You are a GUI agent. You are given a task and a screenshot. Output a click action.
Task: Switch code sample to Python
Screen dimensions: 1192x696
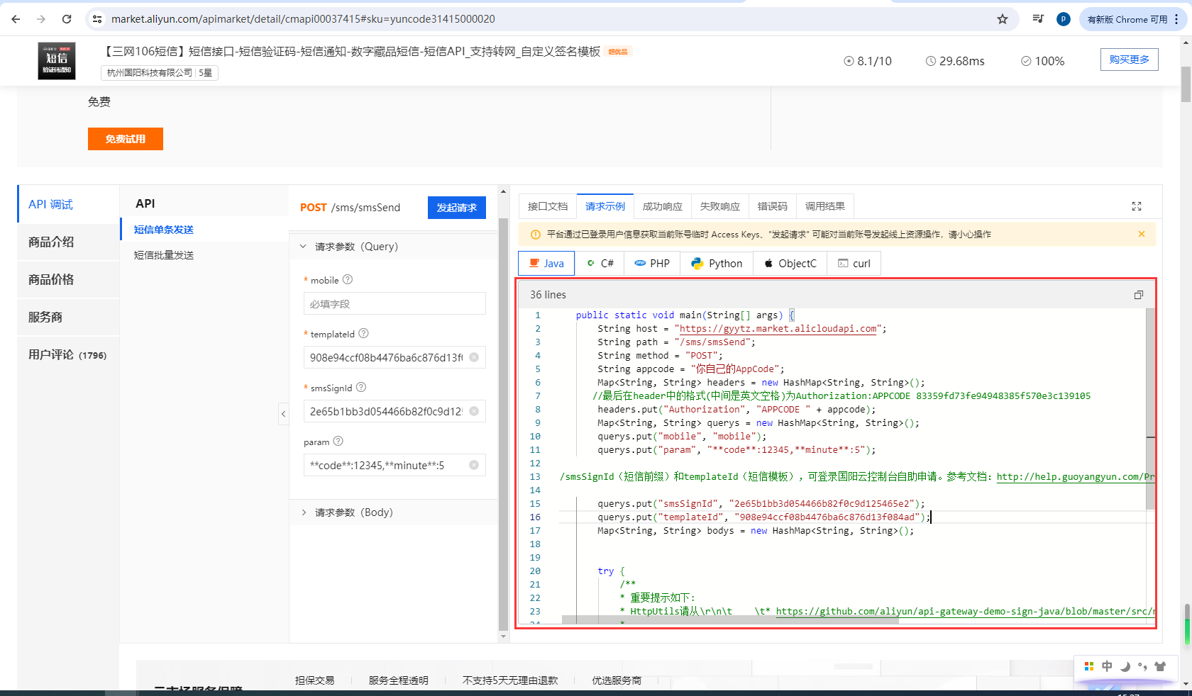pos(717,264)
